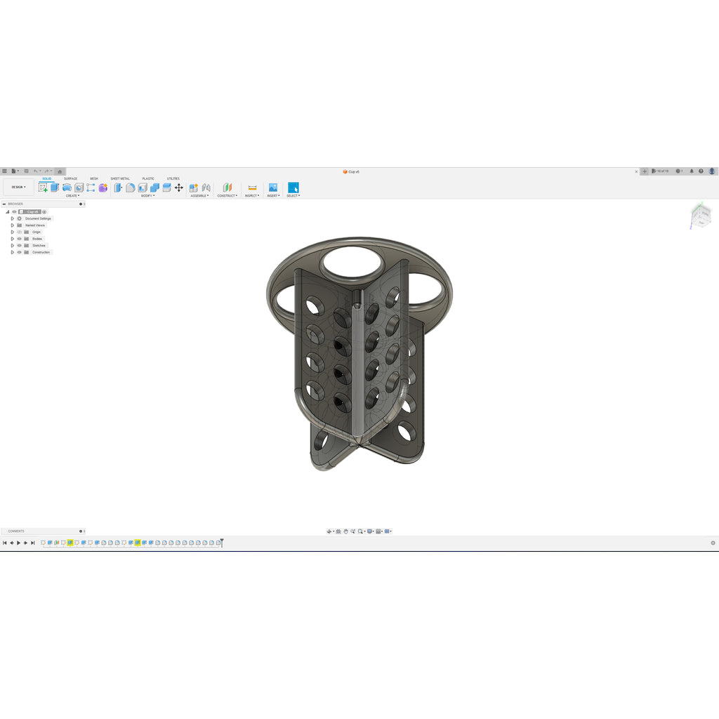Expand the Document Settings node
The height and width of the screenshot is (719, 719).
click(13, 219)
